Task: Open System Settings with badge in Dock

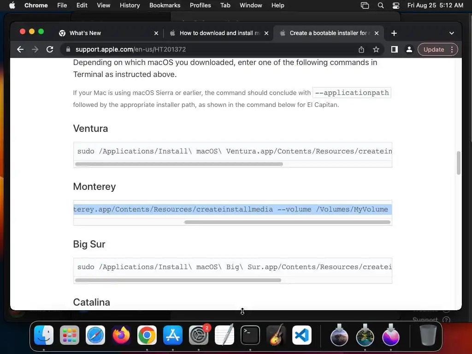Action: coord(199,335)
